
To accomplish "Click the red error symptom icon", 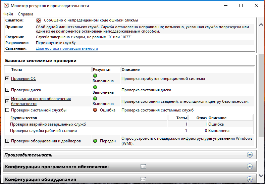I will [x=38, y=20].
